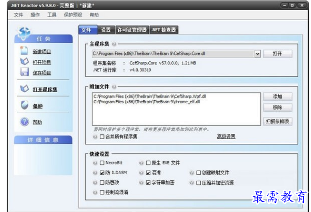Image resolution: width=311 pixels, height=212 pixels.
Task: Click the New Project (新建项目) document icon
Action: click(24, 50)
